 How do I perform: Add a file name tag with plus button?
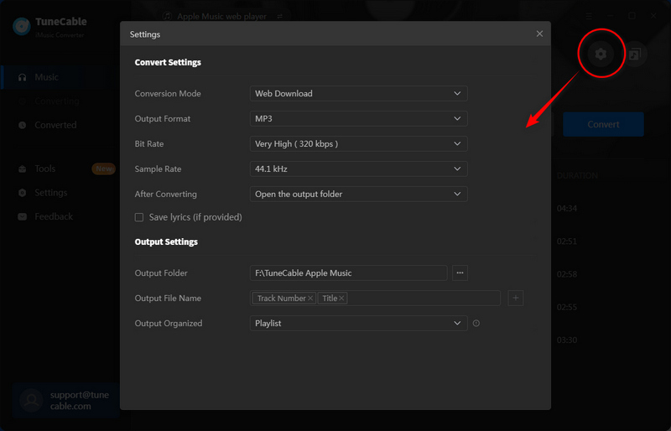coord(516,298)
